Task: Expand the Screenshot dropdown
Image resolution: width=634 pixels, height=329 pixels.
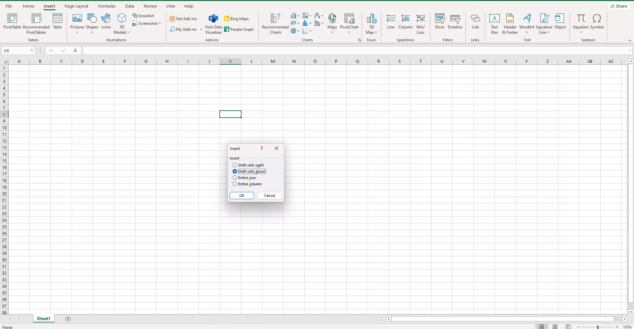Action: (x=160, y=23)
